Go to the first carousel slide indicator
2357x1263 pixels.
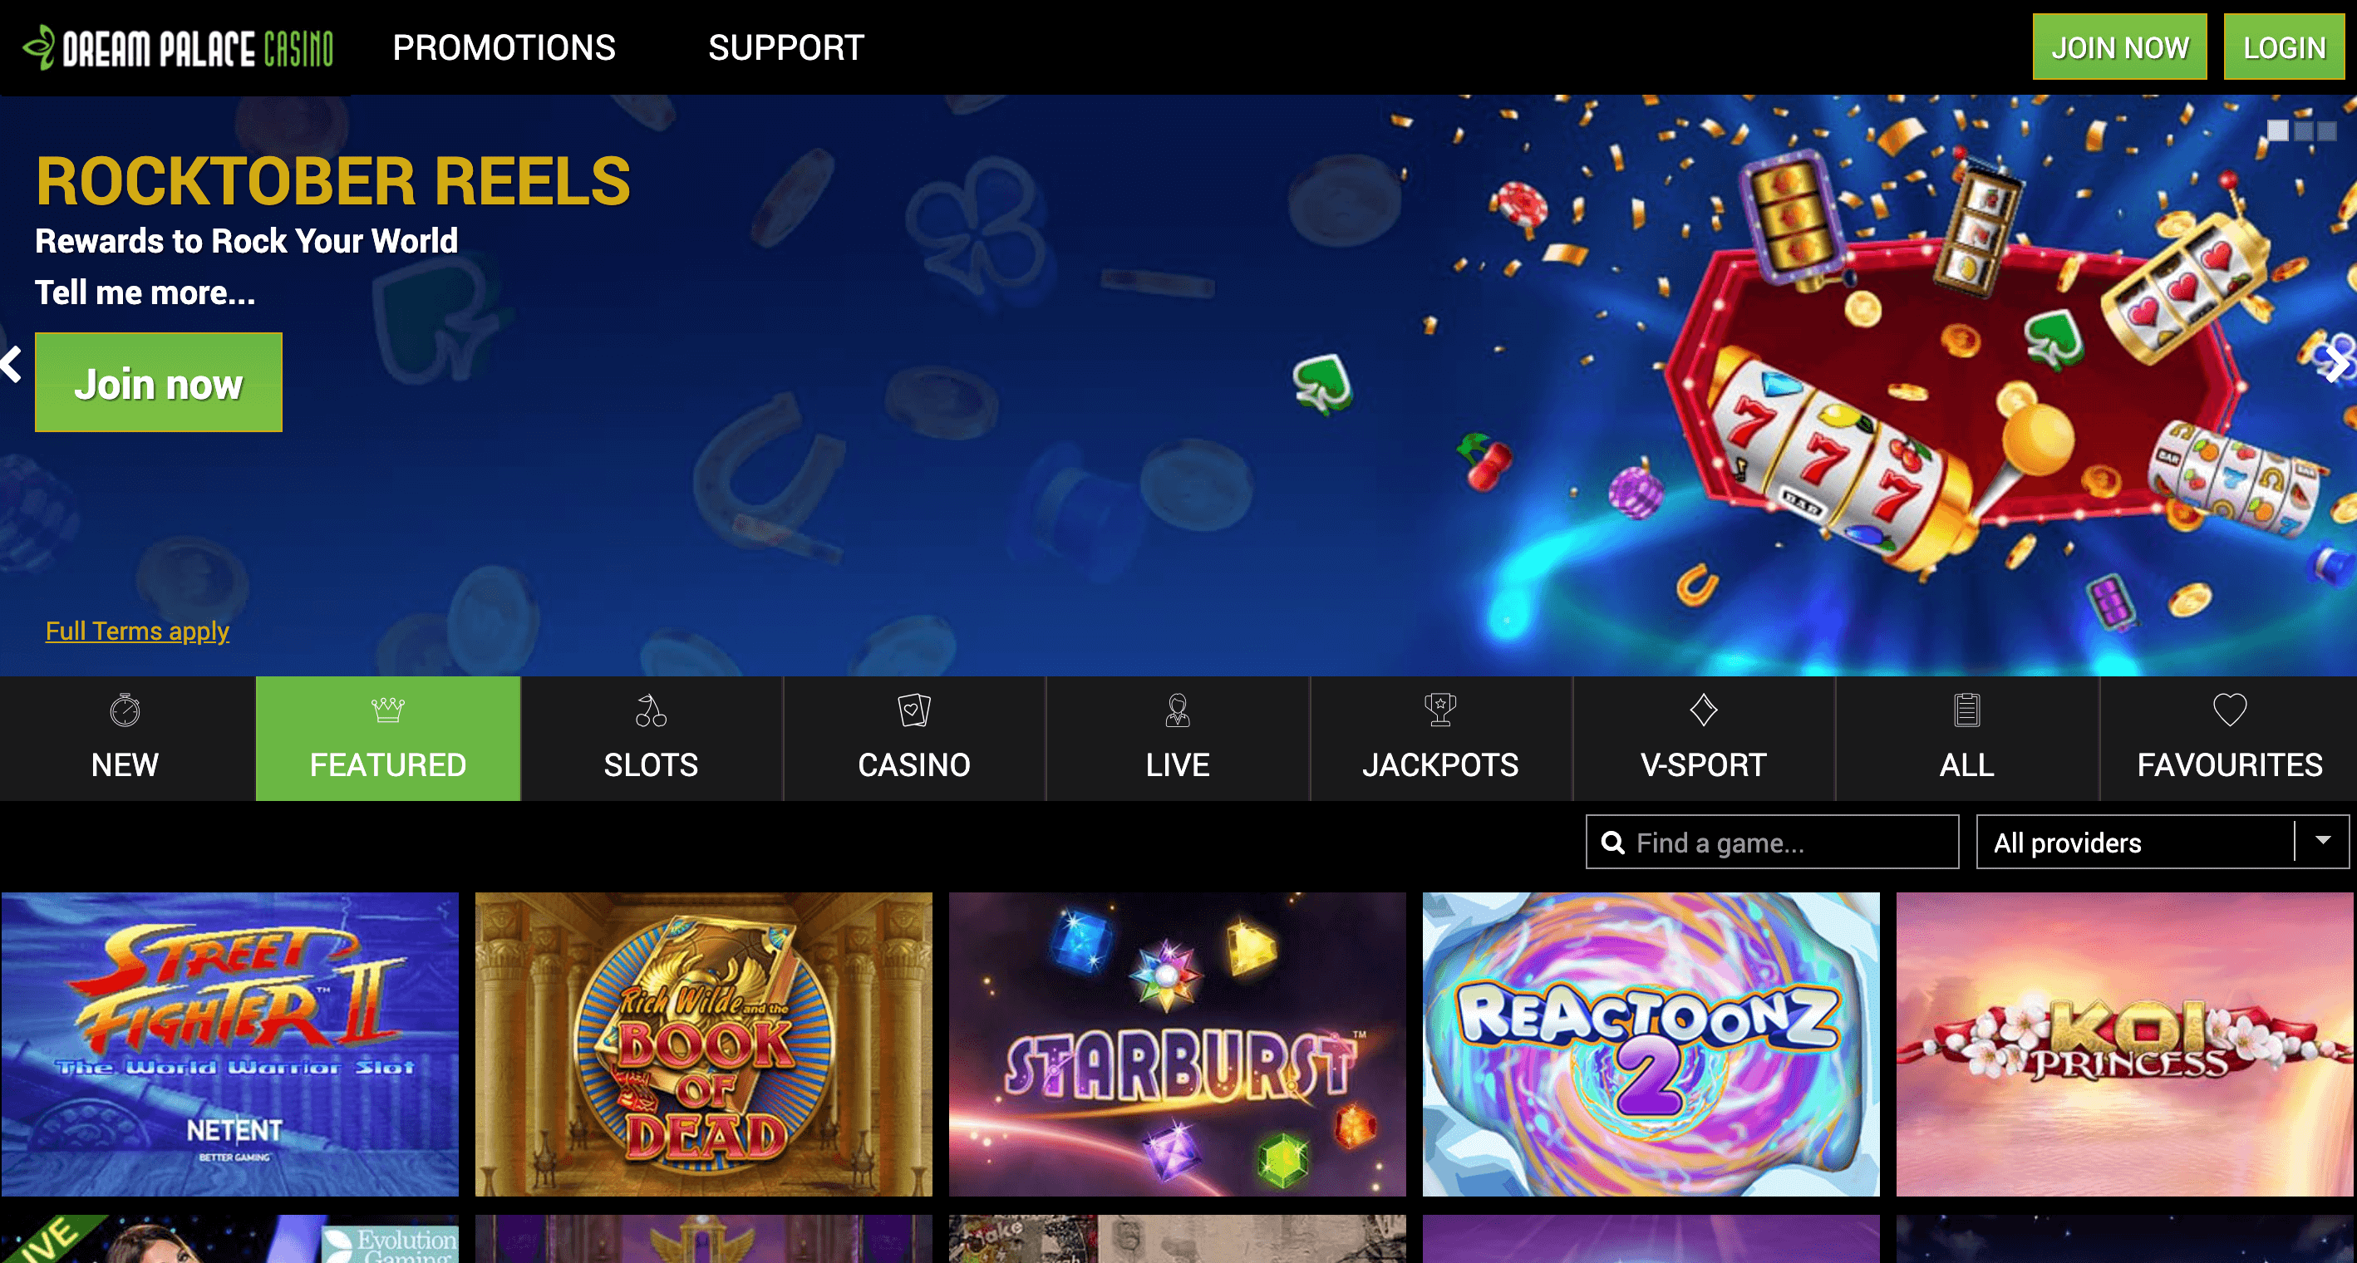tap(2278, 130)
